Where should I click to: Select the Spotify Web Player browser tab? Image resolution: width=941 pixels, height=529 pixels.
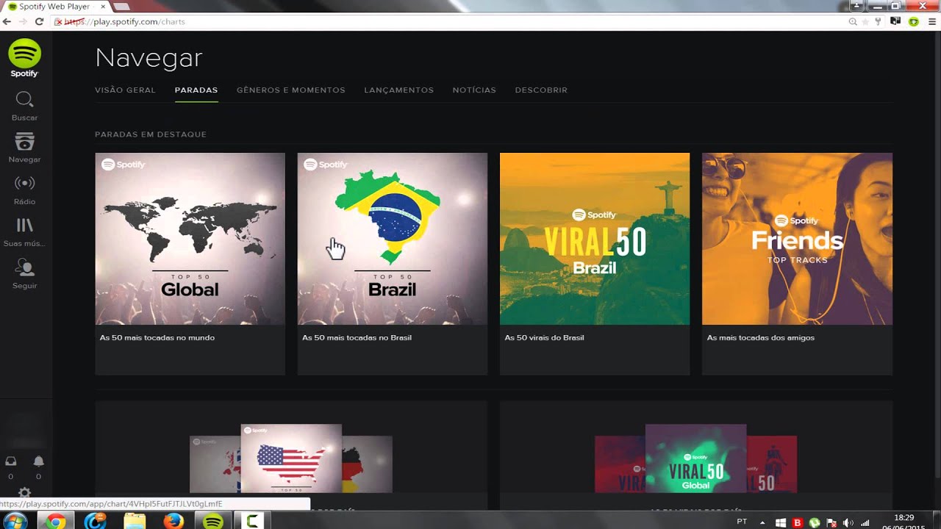click(x=54, y=7)
